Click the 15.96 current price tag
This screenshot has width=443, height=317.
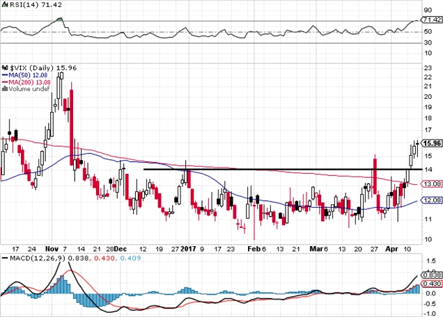(431, 143)
